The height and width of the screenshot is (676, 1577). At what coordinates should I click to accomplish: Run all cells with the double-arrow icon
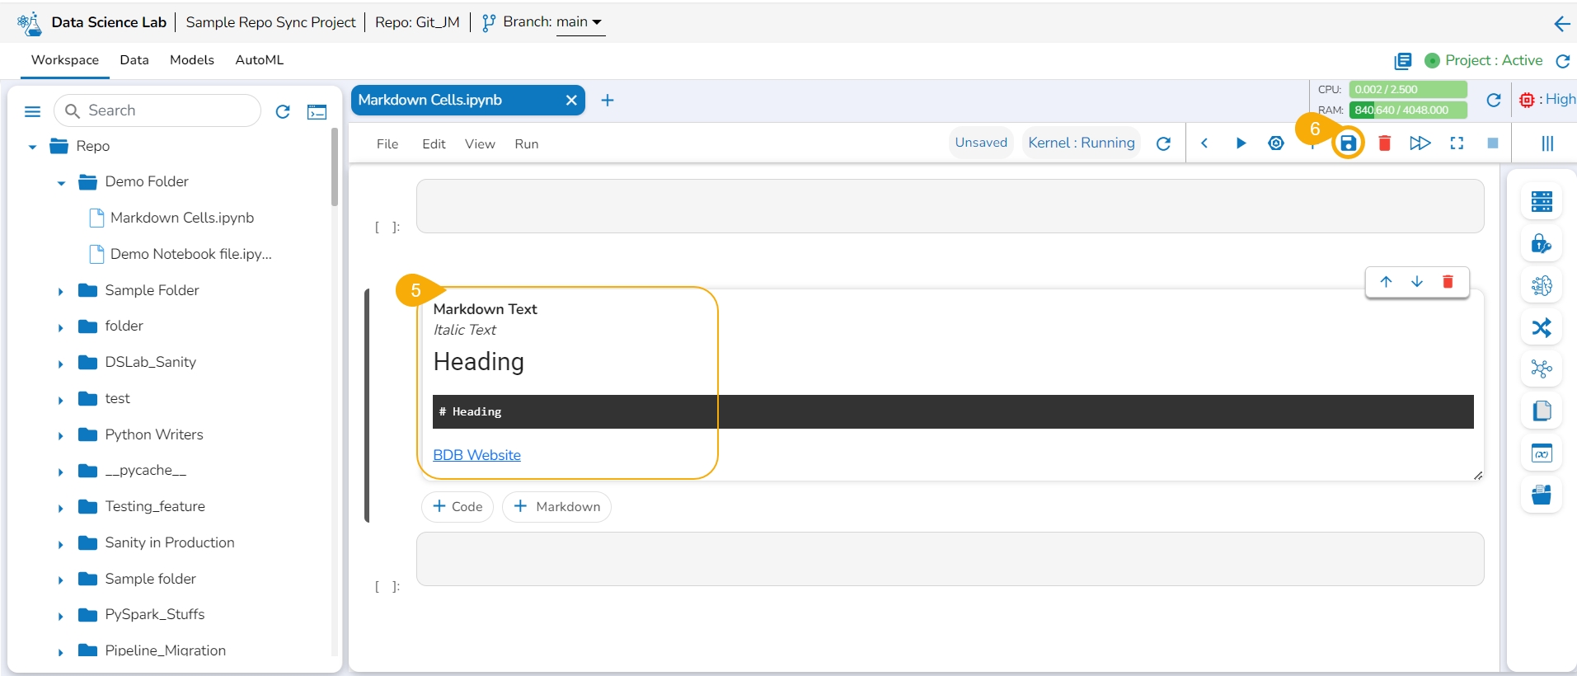pos(1420,143)
